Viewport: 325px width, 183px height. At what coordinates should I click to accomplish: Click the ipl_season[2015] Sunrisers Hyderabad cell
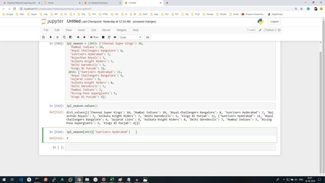point(171,132)
